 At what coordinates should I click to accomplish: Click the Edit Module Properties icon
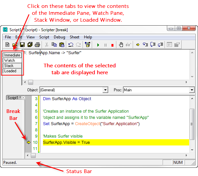[x=177, y=45]
